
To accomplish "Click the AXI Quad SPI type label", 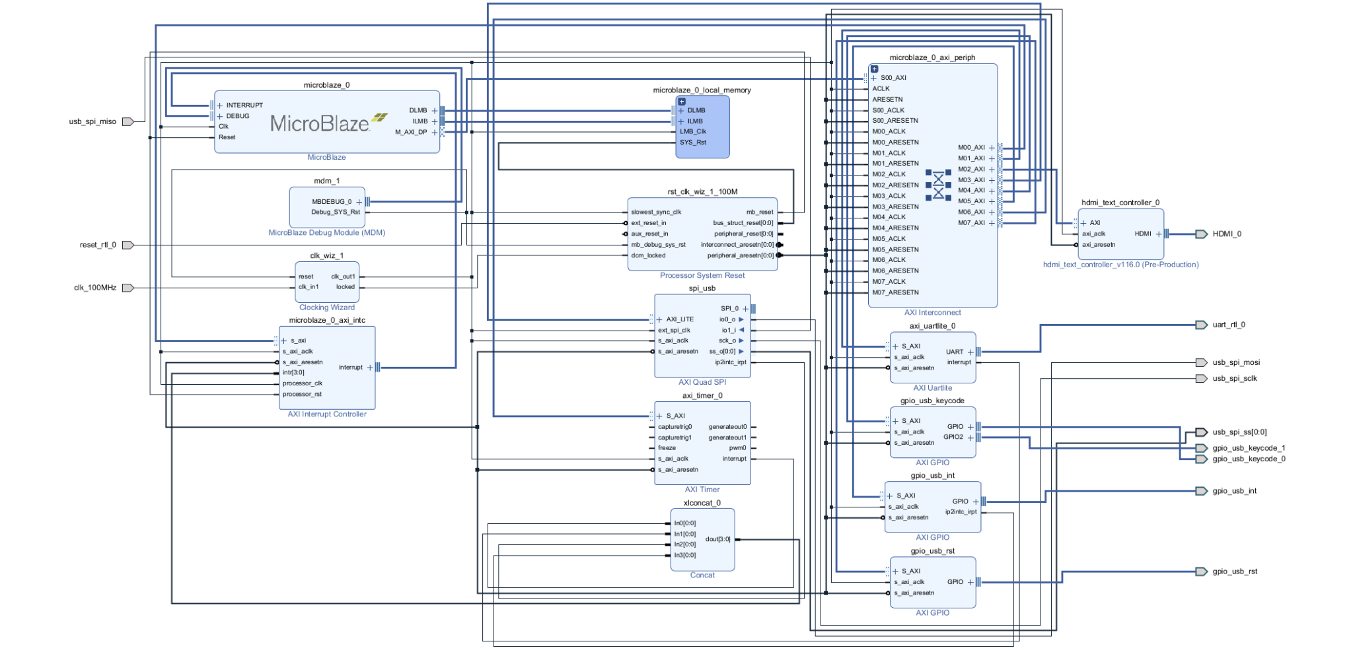I will click(x=702, y=382).
